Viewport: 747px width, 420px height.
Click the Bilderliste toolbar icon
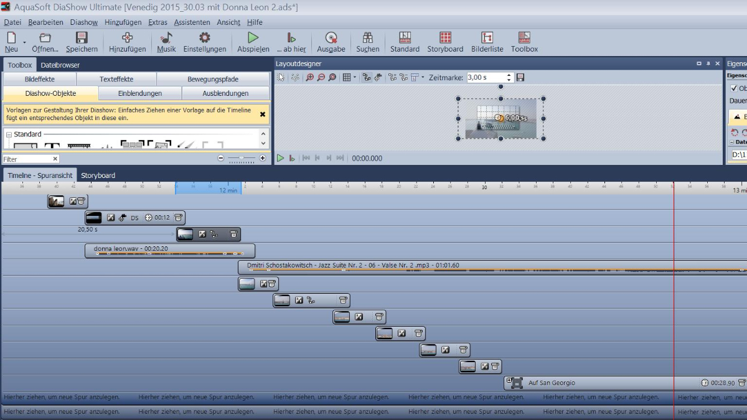pos(487,42)
